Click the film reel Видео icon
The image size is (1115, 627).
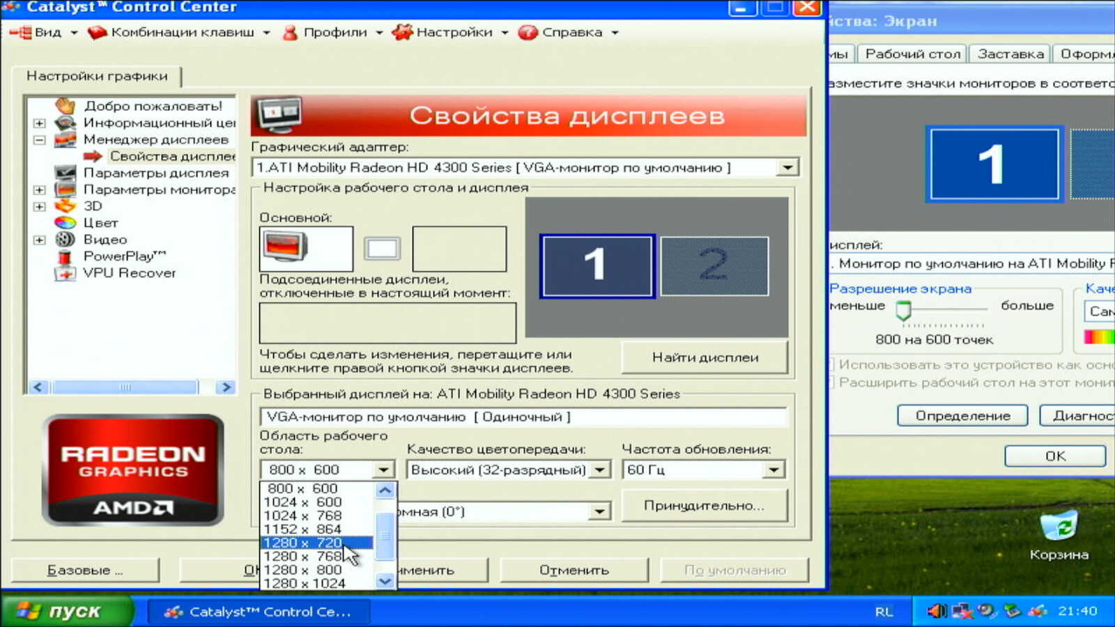pos(65,240)
